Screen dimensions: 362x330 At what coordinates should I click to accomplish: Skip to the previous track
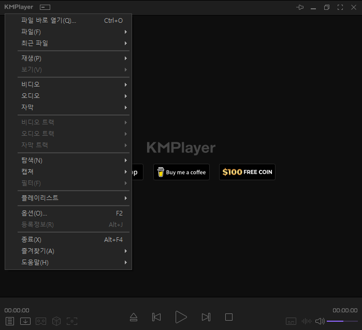click(x=156, y=317)
